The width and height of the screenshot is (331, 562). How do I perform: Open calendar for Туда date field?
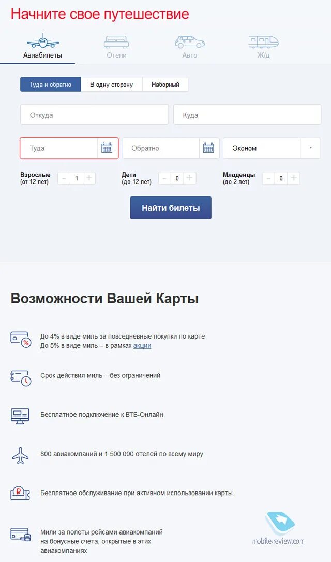[x=107, y=148]
